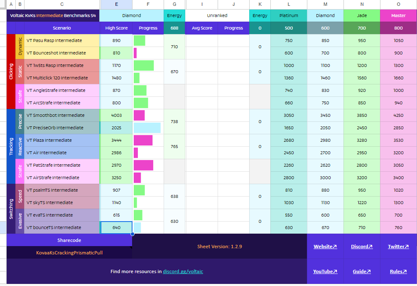Select column O header
Viewport: 417px width, 286px height.
(398, 4)
